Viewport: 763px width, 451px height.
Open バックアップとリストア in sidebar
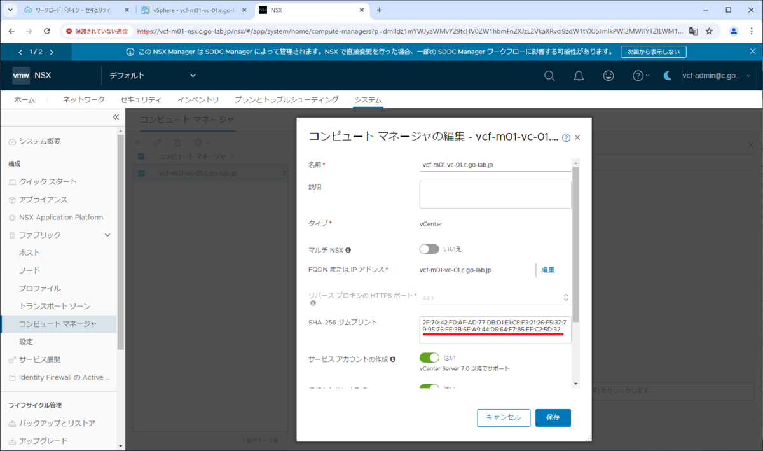click(58, 424)
